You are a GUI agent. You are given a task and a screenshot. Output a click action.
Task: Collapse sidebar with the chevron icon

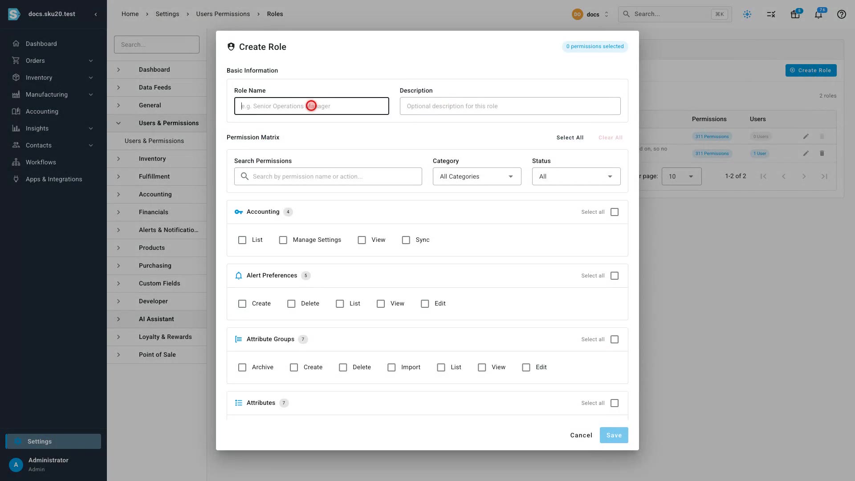pos(96,14)
